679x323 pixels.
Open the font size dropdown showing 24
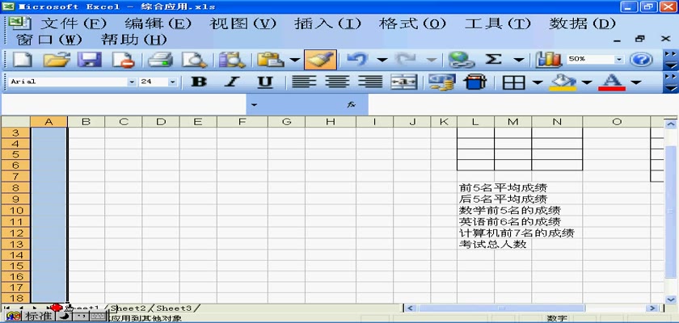click(x=172, y=82)
